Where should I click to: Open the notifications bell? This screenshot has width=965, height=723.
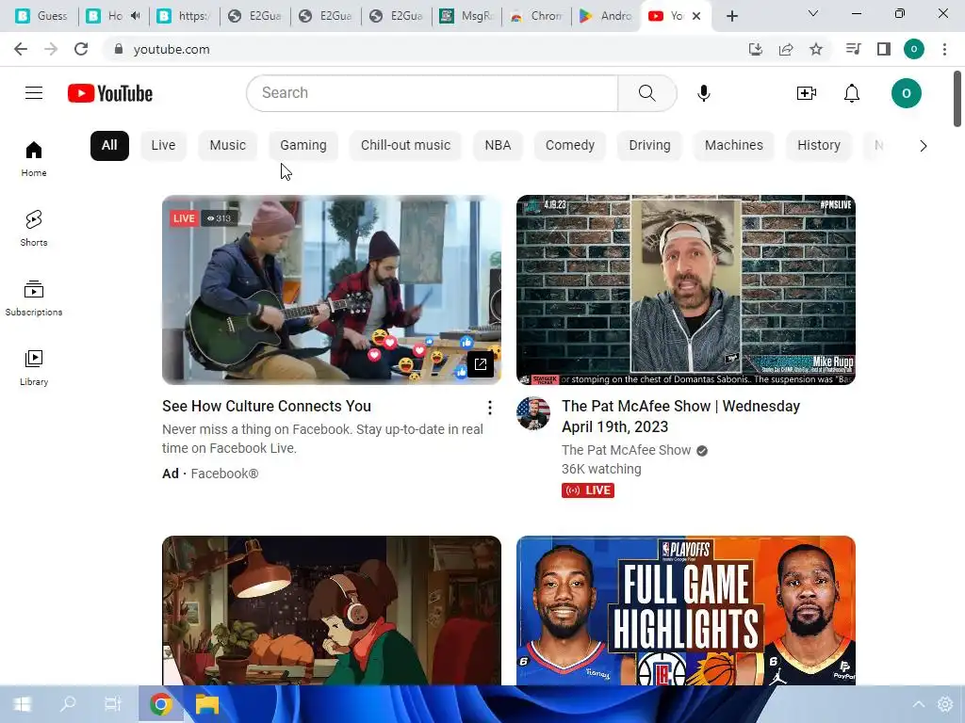pos(852,93)
